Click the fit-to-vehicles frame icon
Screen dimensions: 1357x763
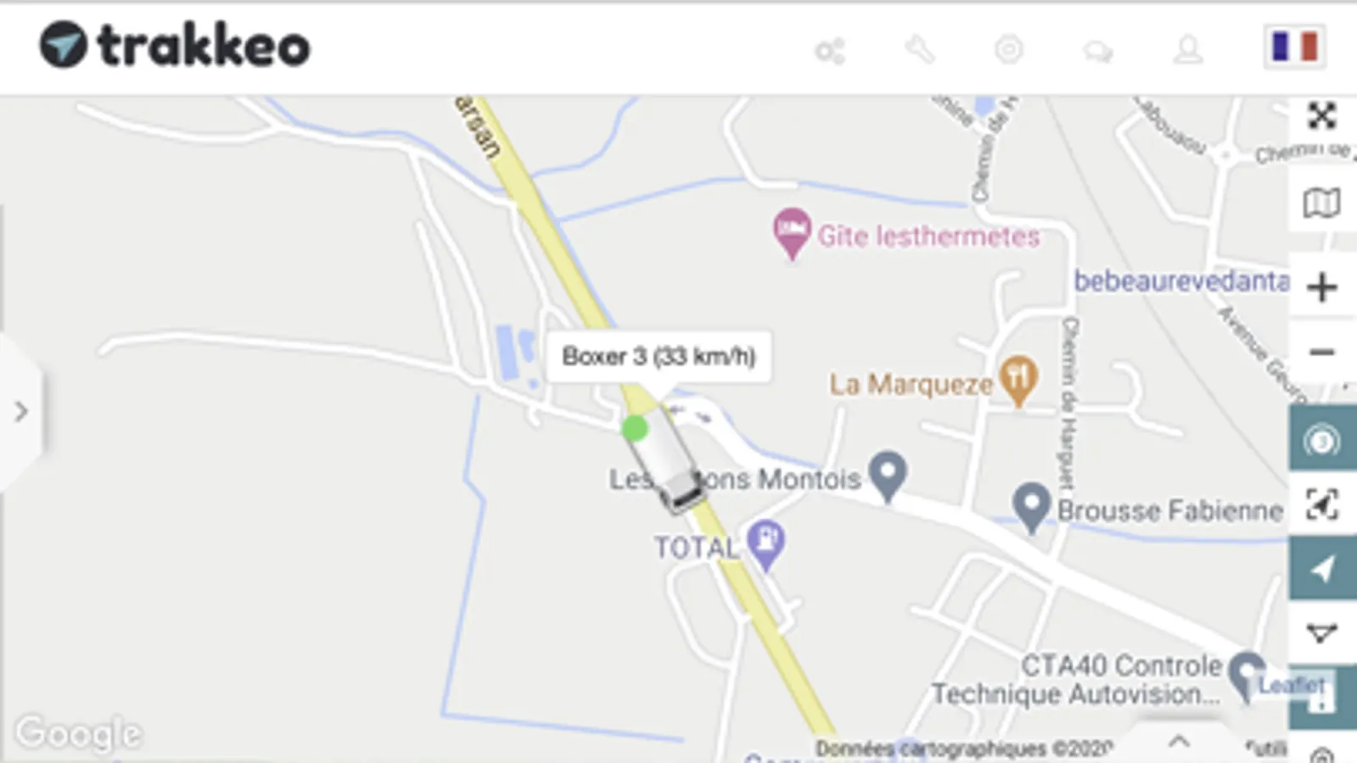(1322, 504)
